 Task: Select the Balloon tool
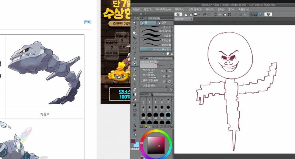[135, 130]
